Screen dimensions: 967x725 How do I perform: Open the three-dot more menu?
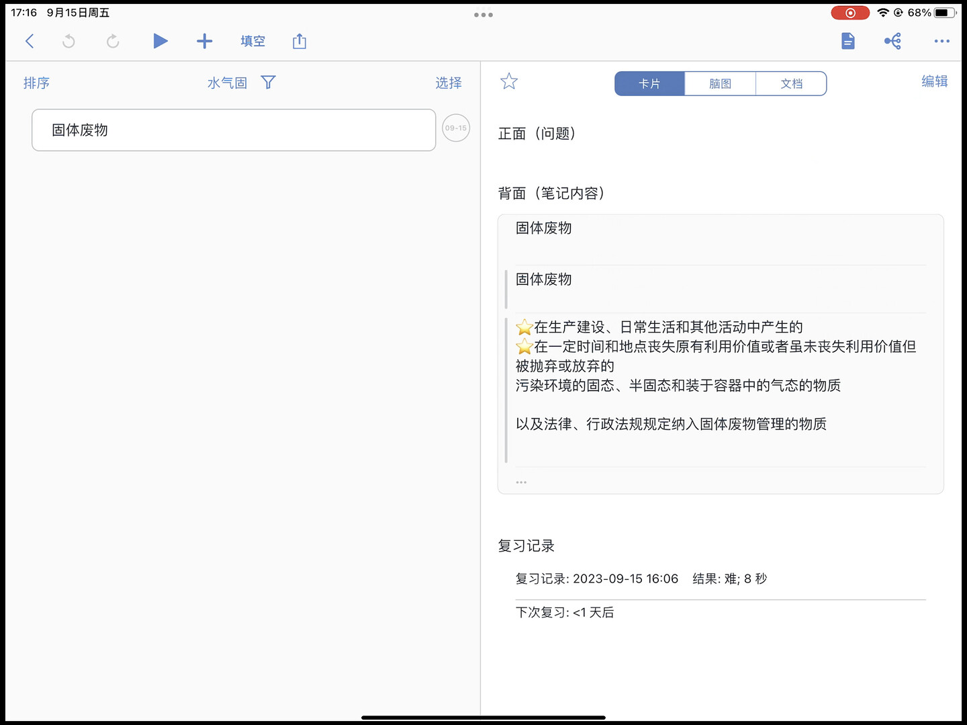click(942, 41)
